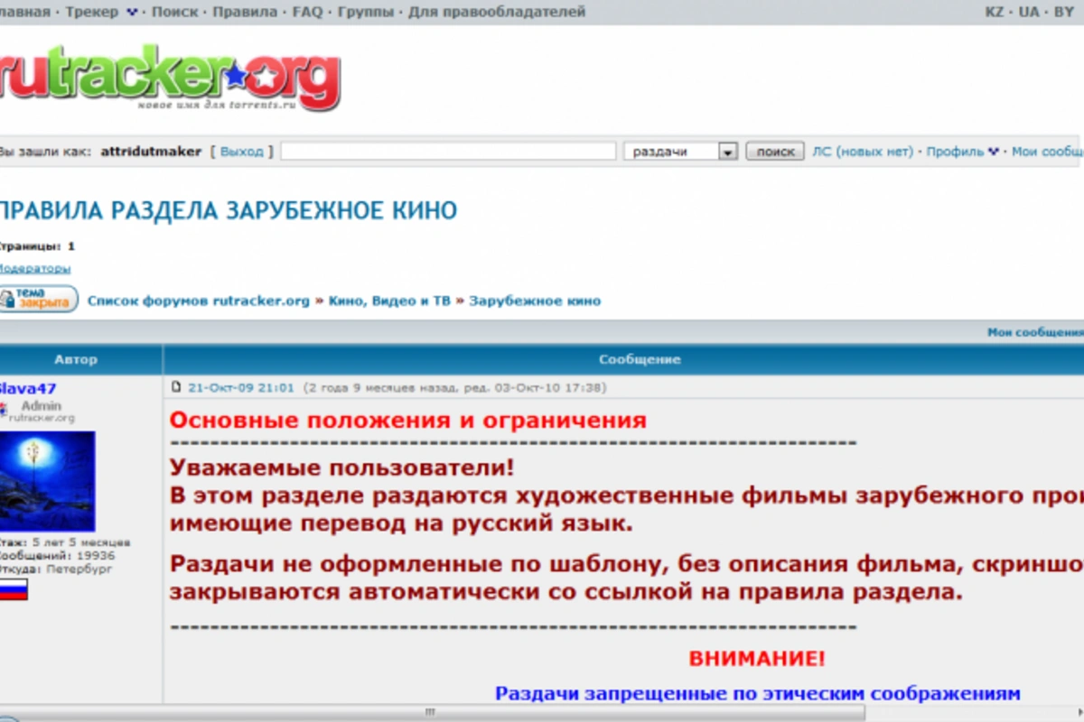The image size is (1084, 722).
Task: Open FAQ in the top navigation
Action: 307,12
